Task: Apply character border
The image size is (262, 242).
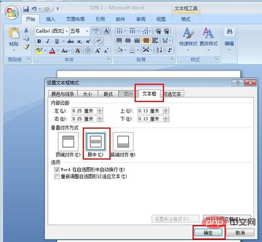Action: pyautogui.click(x=106, y=31)
